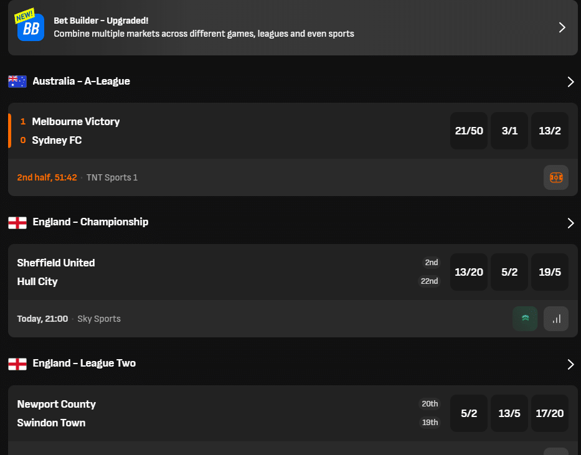Image resolution: width=581 pixels, height=455 pixels.
Task: Click the England flag beside Championship
Action: (17, 222)
